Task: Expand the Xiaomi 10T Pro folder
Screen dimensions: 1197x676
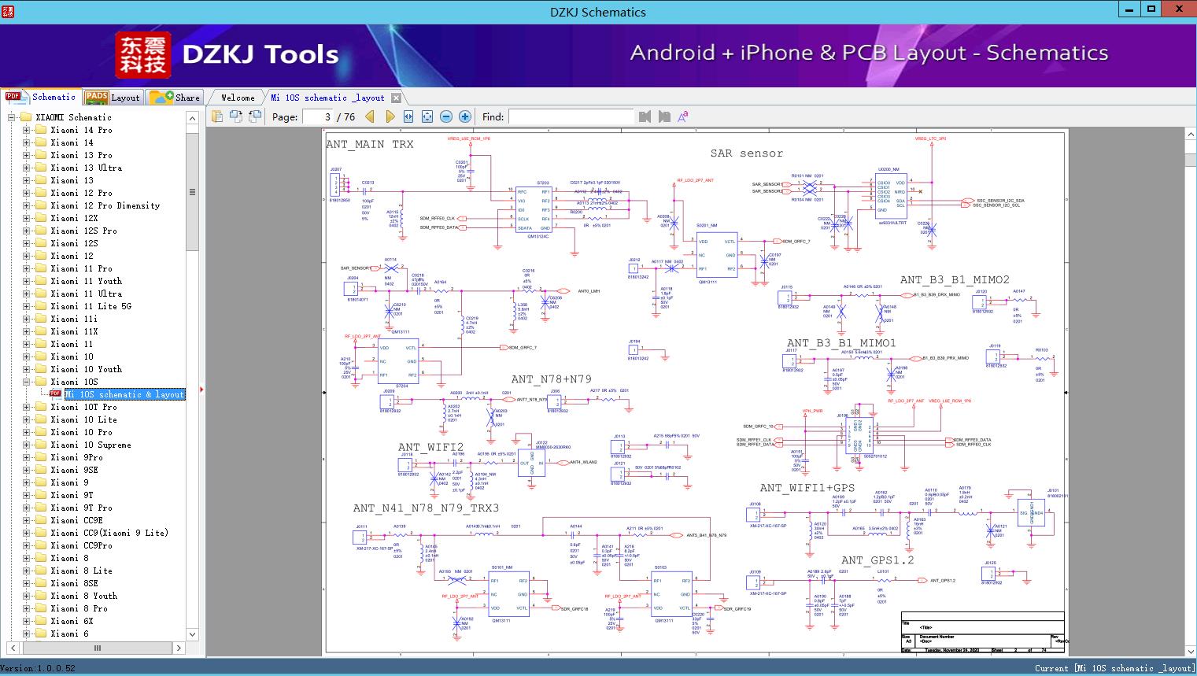Action: (x=26, y=407)
